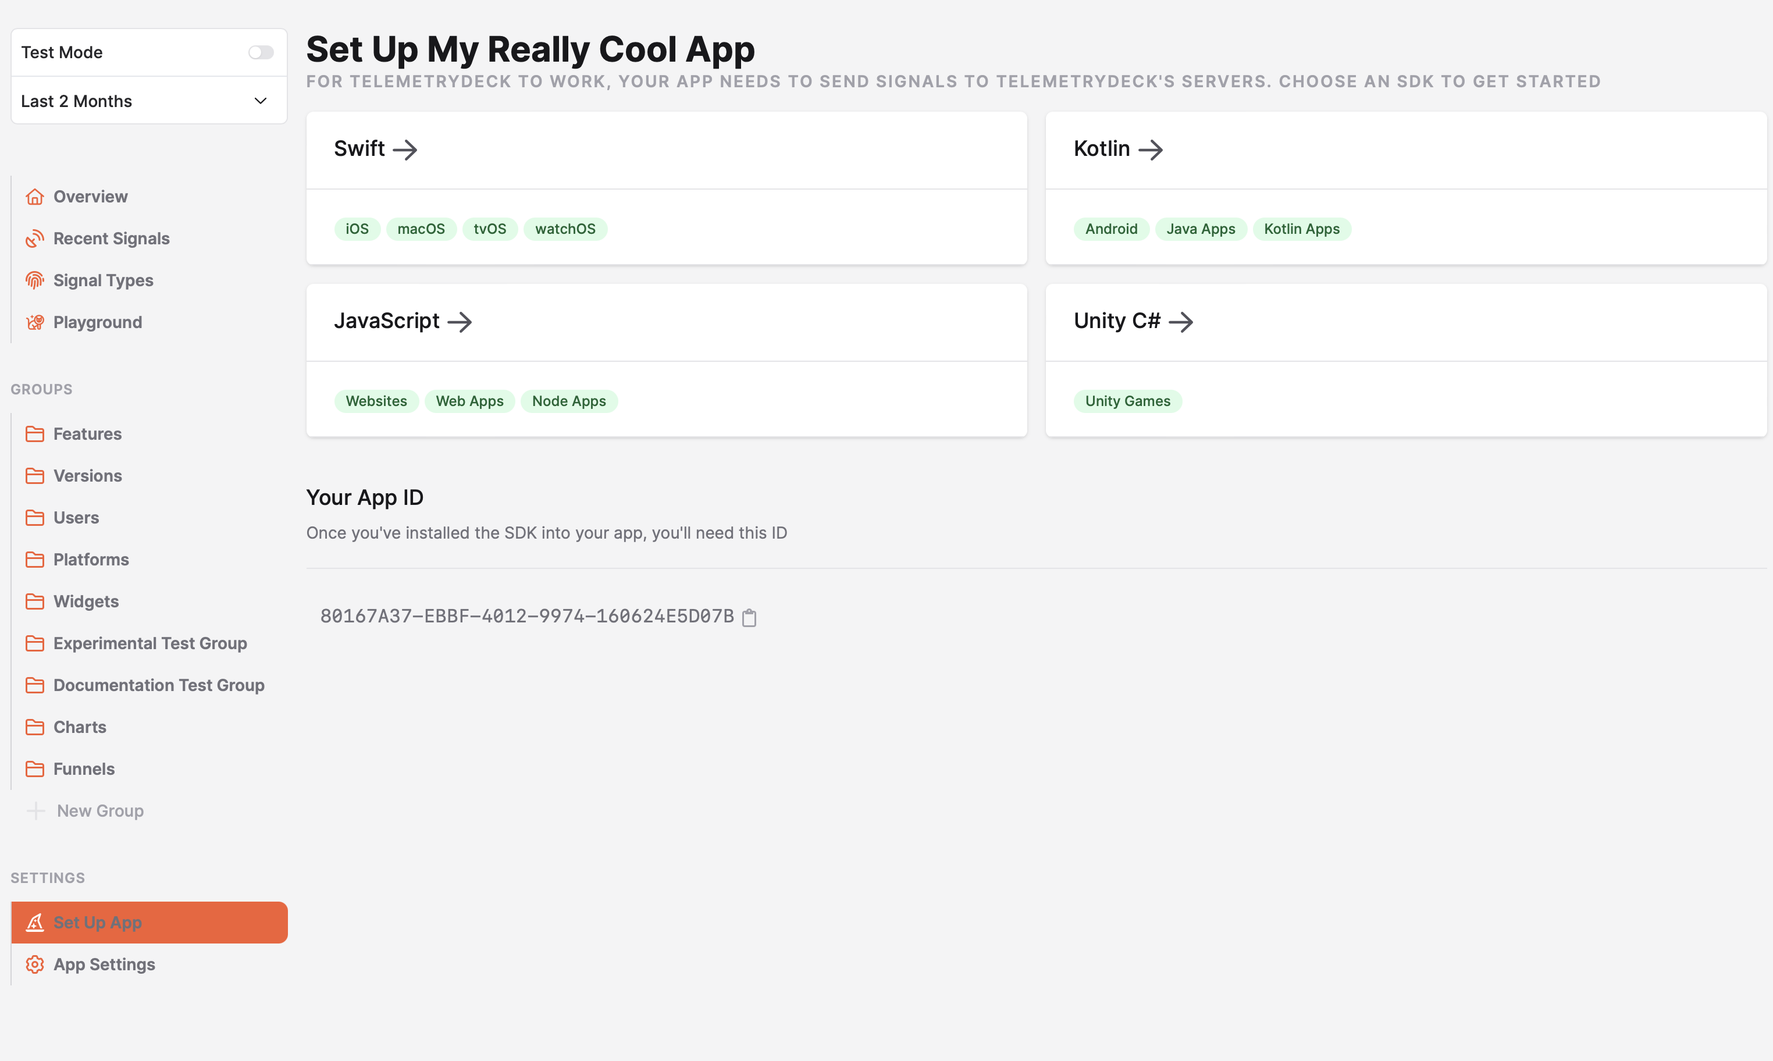Screen dimensions: 1773x1061
Task: Click the Java Apps tag
Action: [x=1201, y=229]
